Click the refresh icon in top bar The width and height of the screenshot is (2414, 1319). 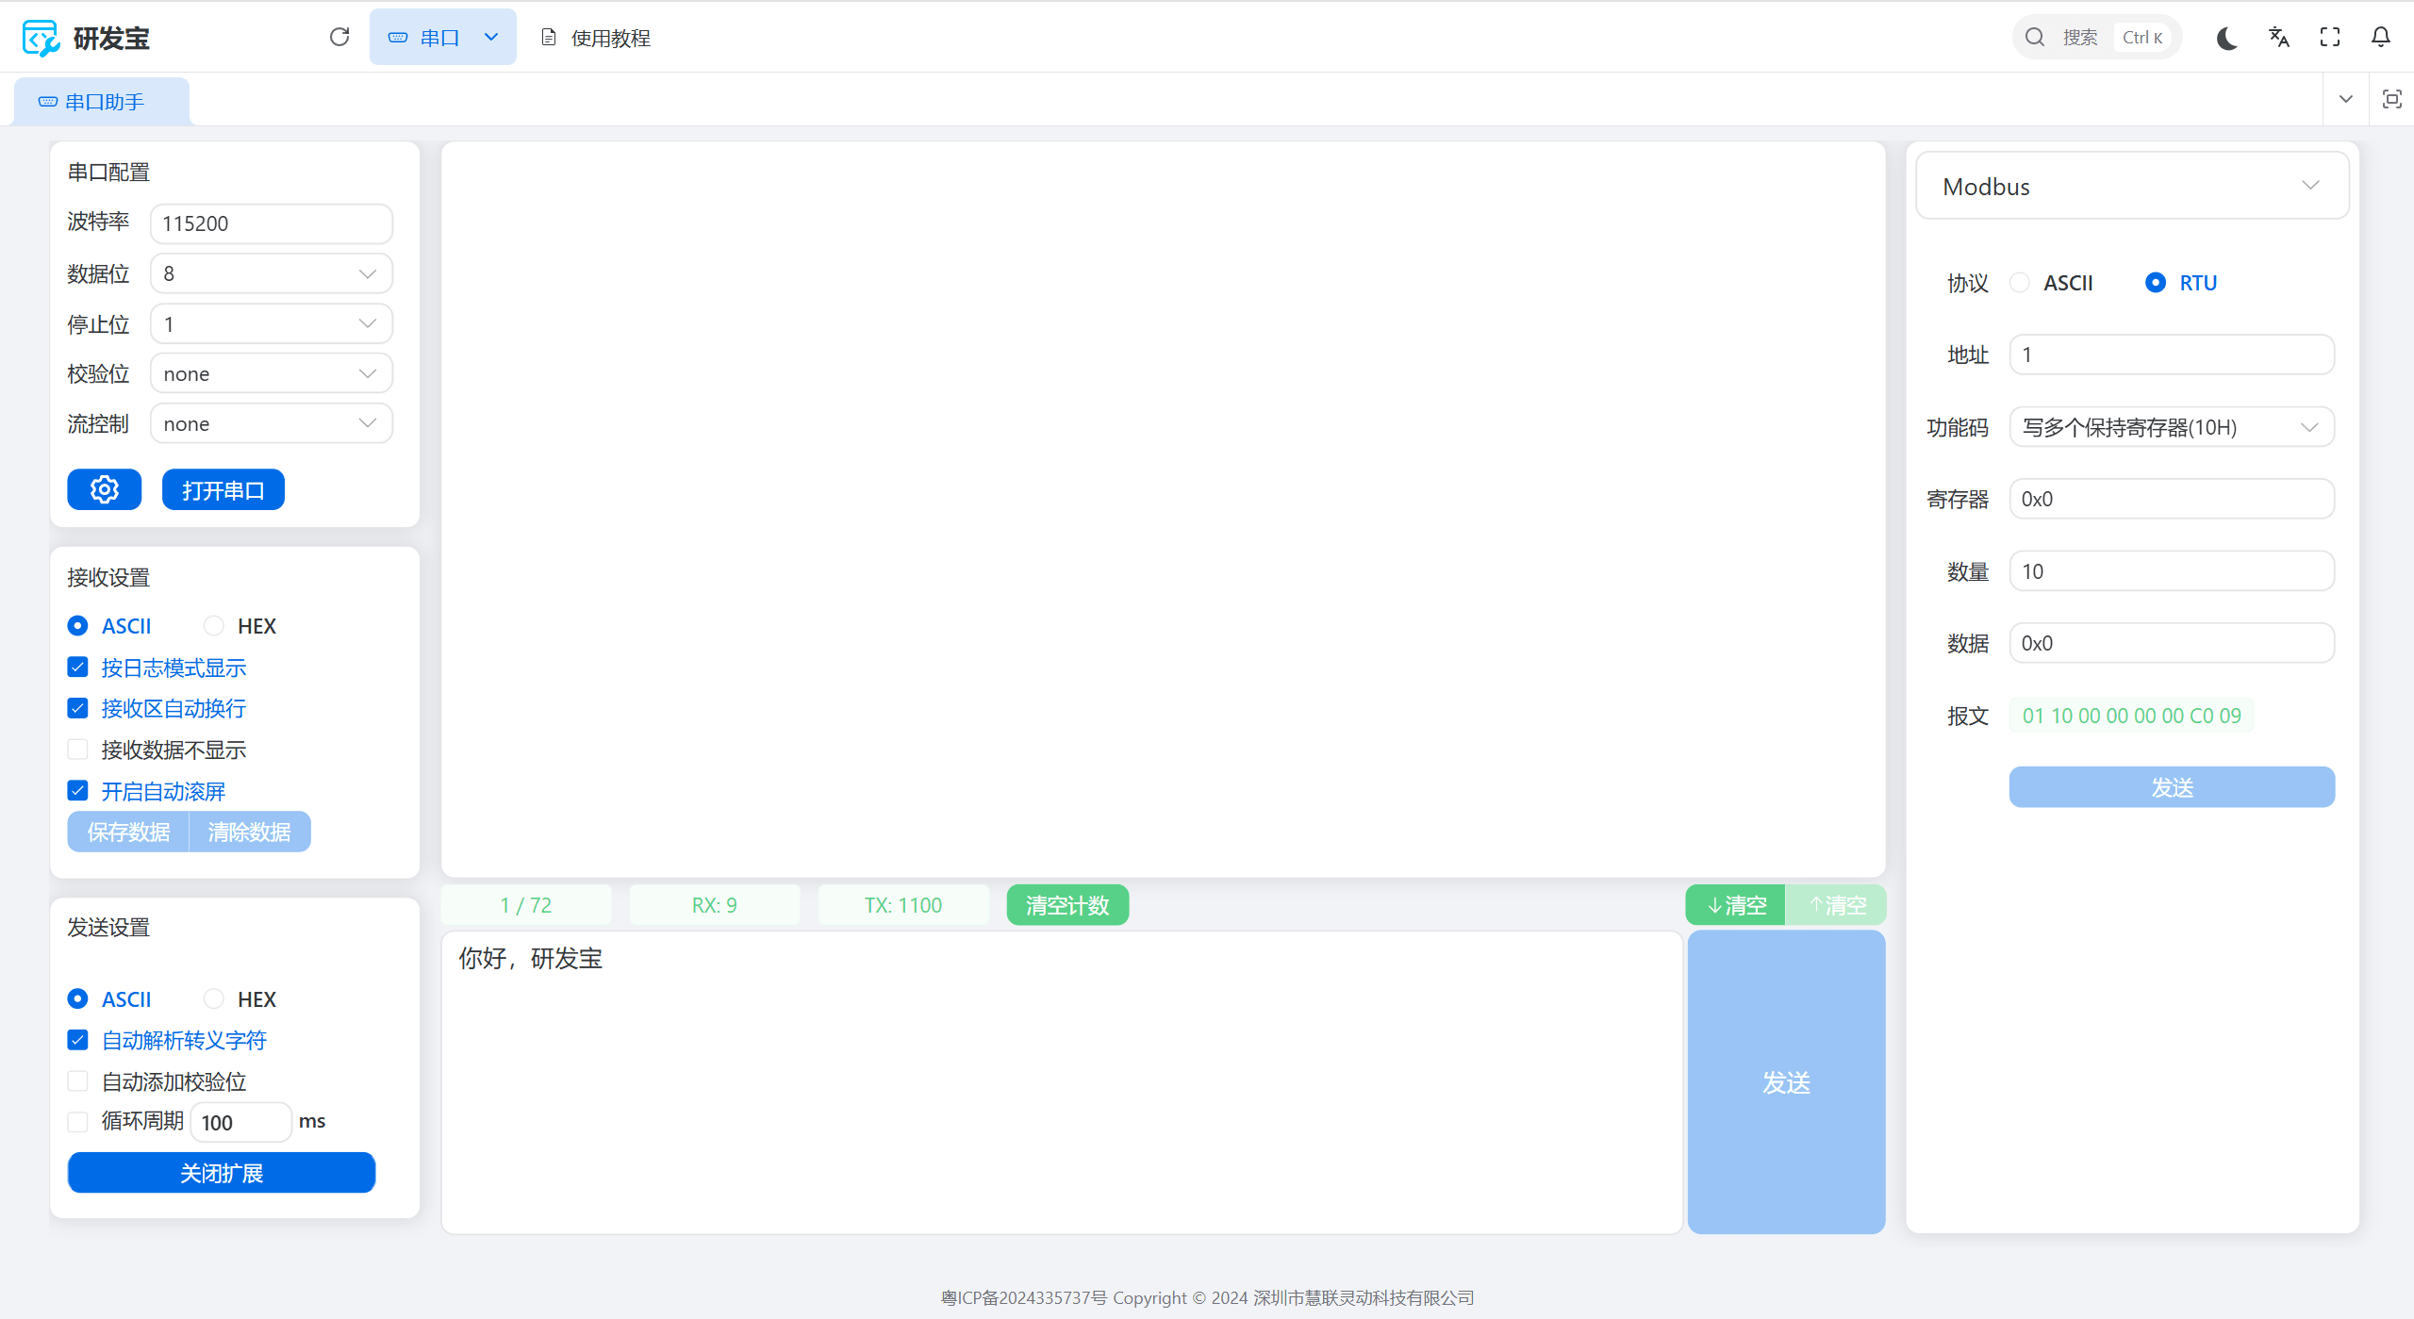click(x=339, y=37)
